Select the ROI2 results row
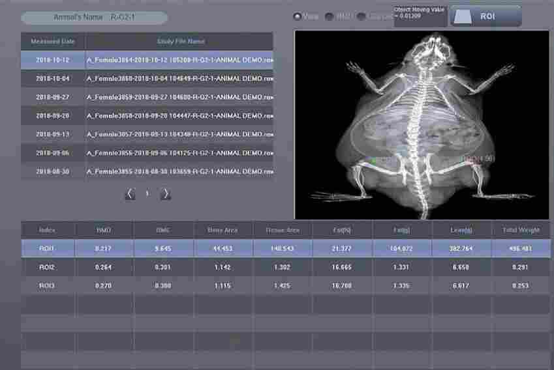Viewport: 554px width, 370px height. tap(285, 267)
